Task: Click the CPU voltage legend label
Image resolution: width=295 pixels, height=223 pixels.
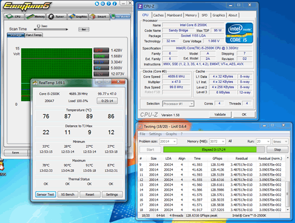Action: [101, 50]
